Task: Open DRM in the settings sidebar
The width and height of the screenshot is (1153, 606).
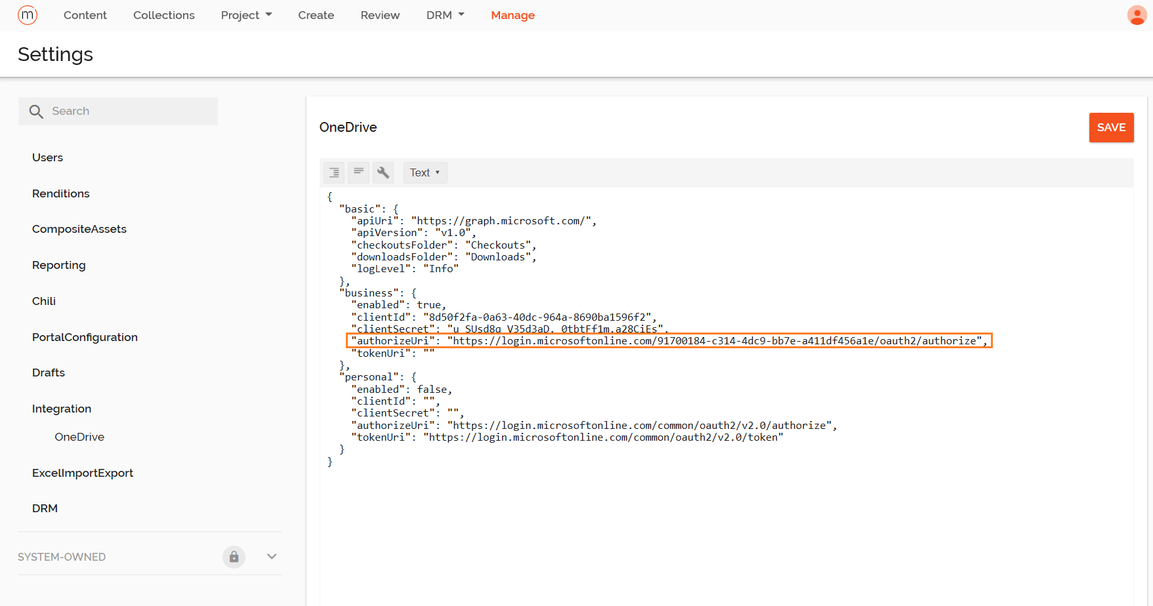Action: [x=45, y=508]
